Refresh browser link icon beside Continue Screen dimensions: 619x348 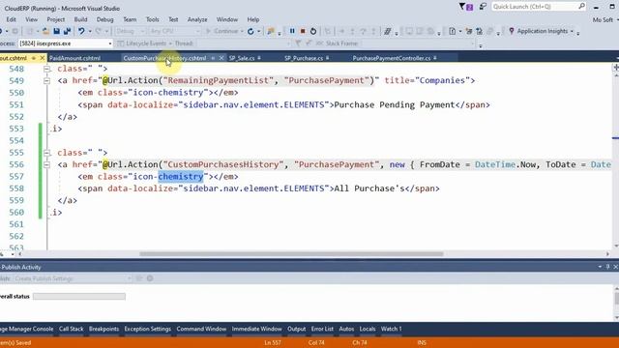click(x=251, y=31)
